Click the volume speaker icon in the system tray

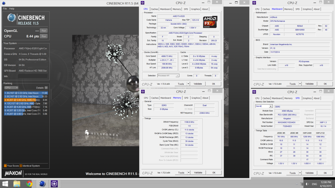[x=307, y=184]
